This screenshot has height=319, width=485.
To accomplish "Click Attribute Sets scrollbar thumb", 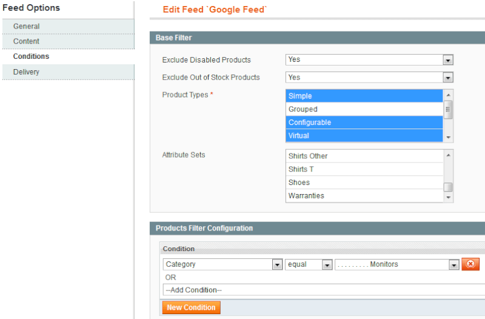I will [x=448, y=187].
